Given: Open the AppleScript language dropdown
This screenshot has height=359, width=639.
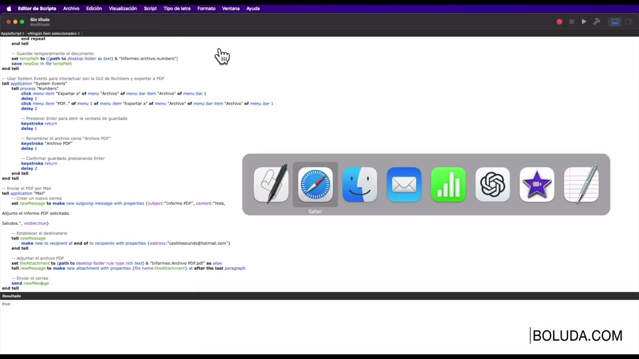Looking at the screenshot, I should click(12, 33).
